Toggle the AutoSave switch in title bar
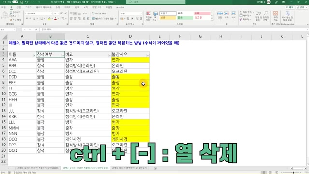 [15, 2]
